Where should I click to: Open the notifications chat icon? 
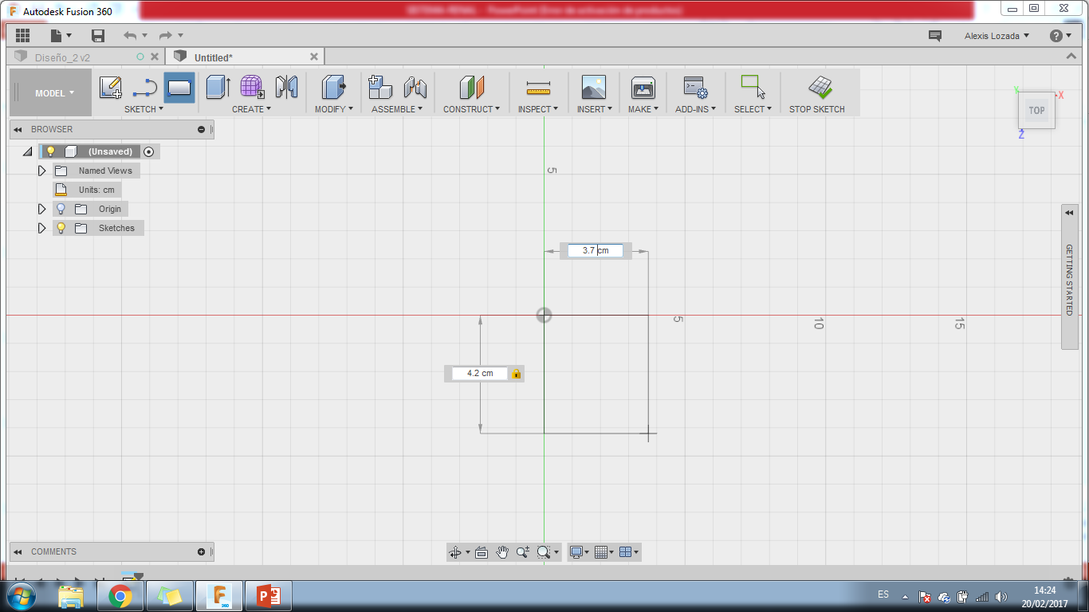[x=935, y=36]
